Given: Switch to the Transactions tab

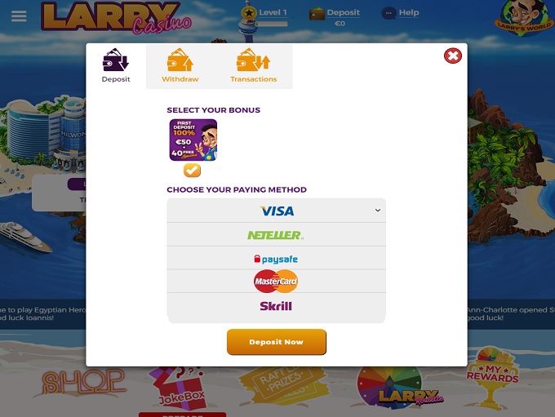Looking at the screenshot, I should [x=254, y=66].
